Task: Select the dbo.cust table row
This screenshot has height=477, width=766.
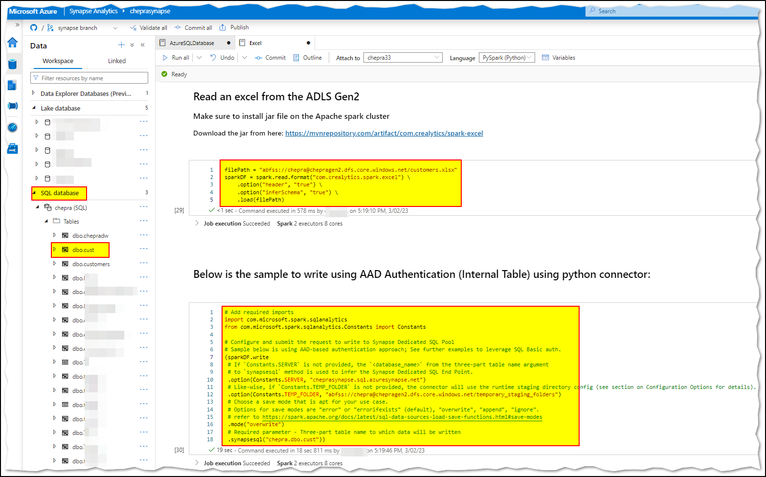Action: 83,250
